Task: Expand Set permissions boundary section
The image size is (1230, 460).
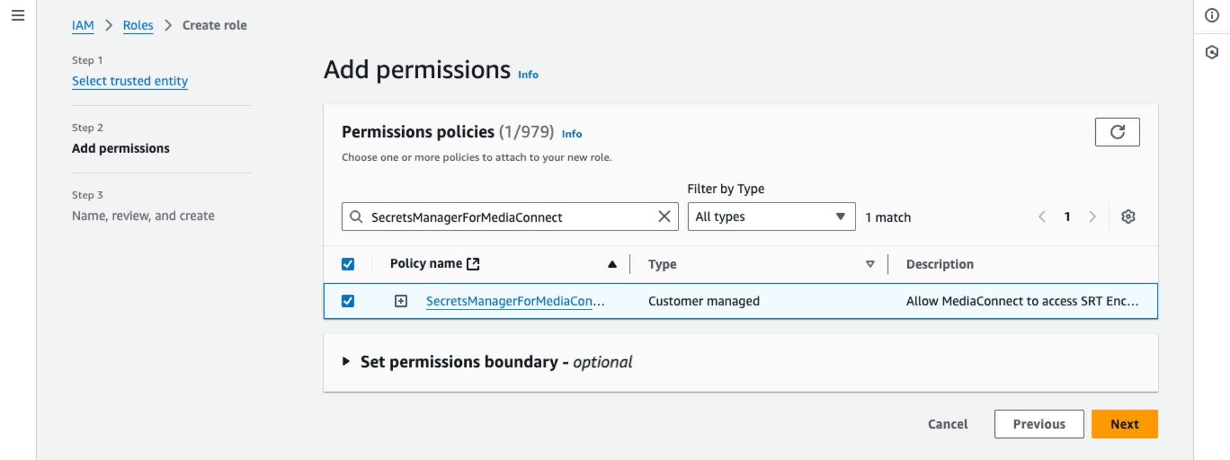Action: click(x=346, y=362)
